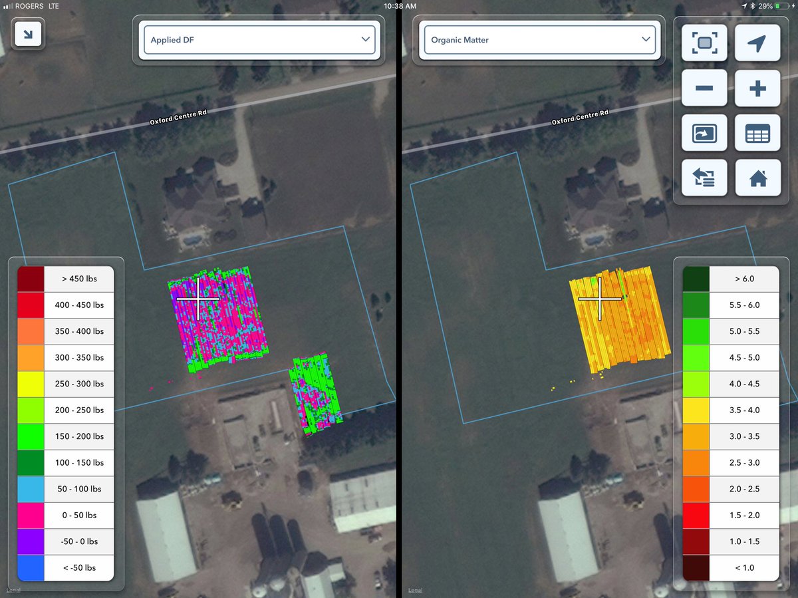Zoom out with the minus button
Image resolution: width=798 pixels, height=598 pixels.
click(704, 88)
